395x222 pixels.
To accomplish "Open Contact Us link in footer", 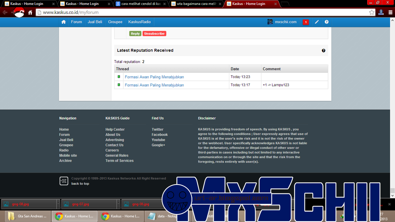I will click(114, 145).
